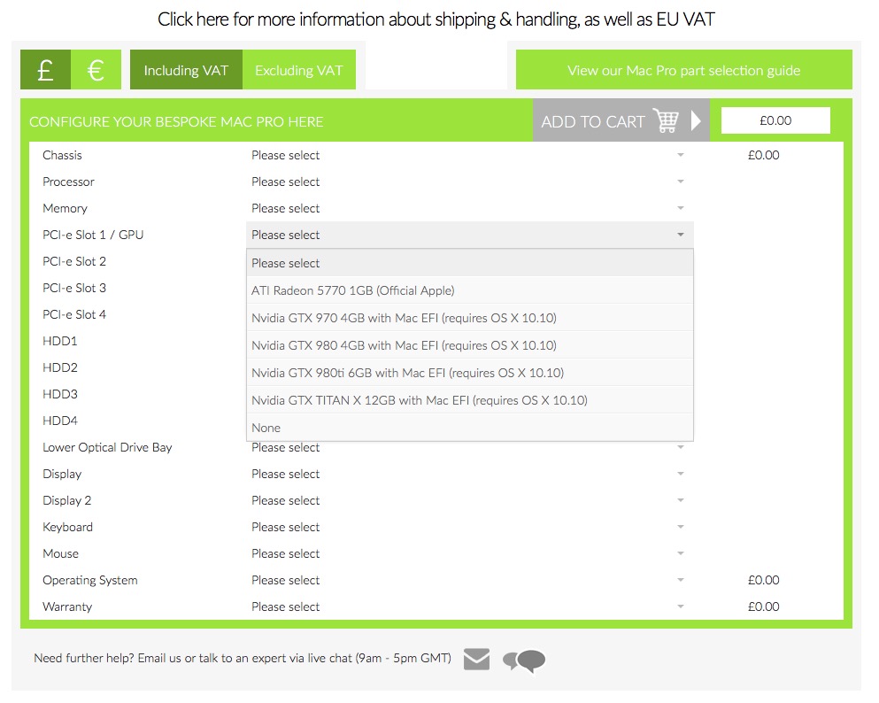This screenshot has height=703, width=879.
Task: Click the HDD2 label
Action: point(60,367)
